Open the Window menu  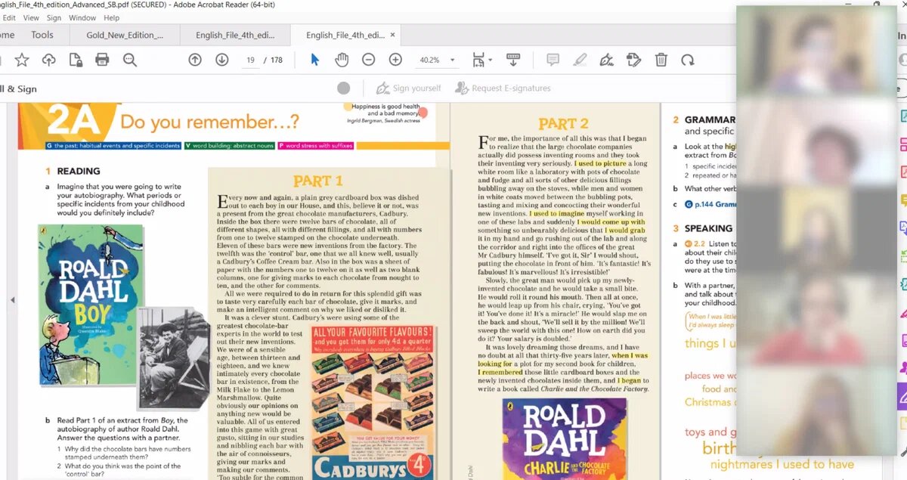coord(82,17)
